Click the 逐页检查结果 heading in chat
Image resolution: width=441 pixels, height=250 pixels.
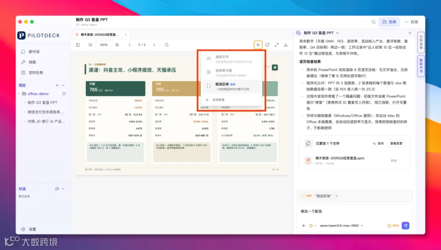(310, 62)
